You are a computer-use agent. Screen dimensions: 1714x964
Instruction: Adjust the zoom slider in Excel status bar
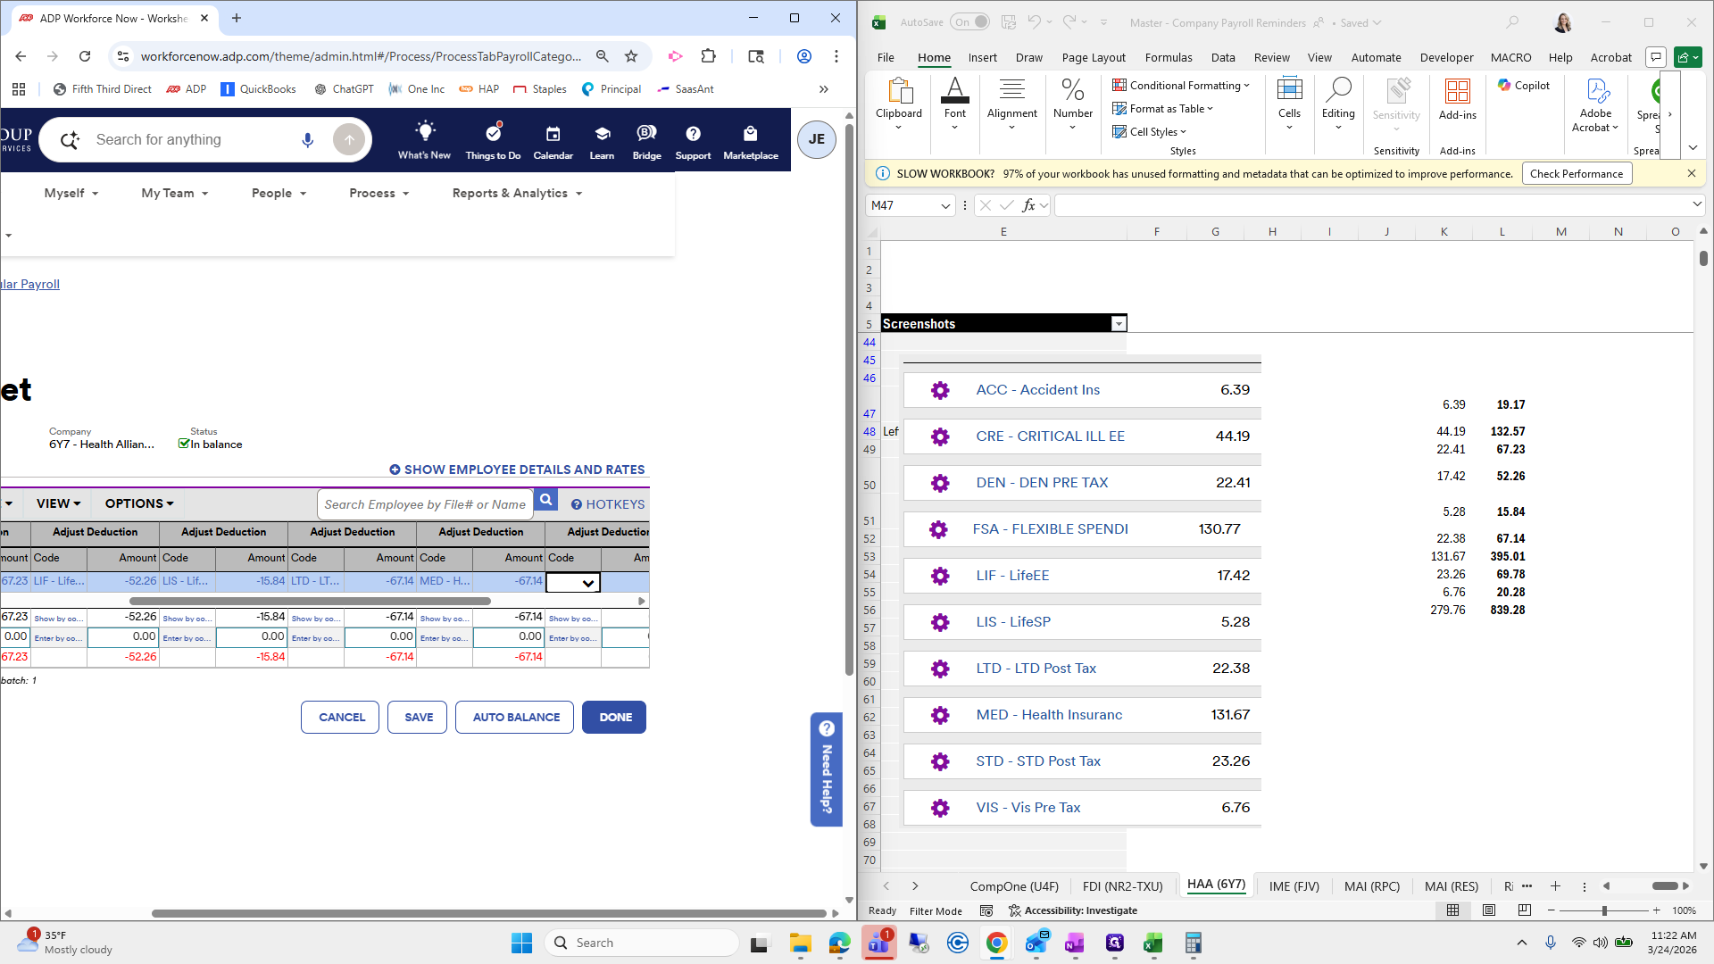(1605, 910)
